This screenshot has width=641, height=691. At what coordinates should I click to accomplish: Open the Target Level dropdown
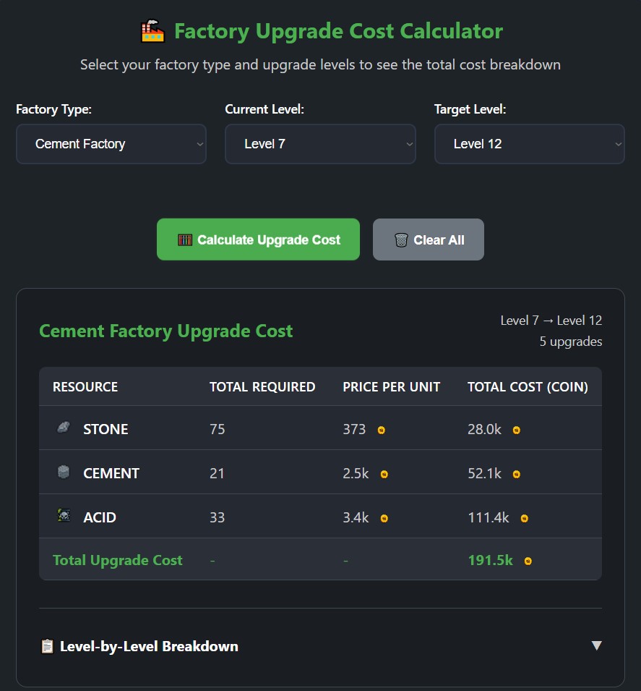point(529,144)
